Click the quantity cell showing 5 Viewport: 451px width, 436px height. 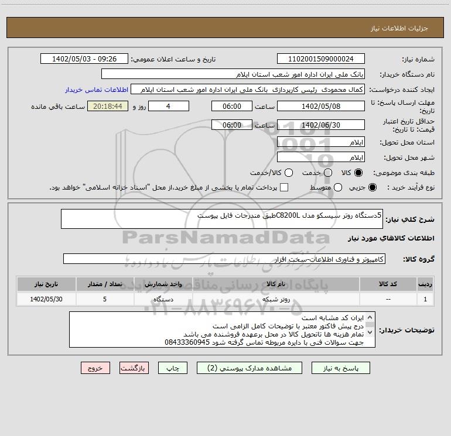105,299
